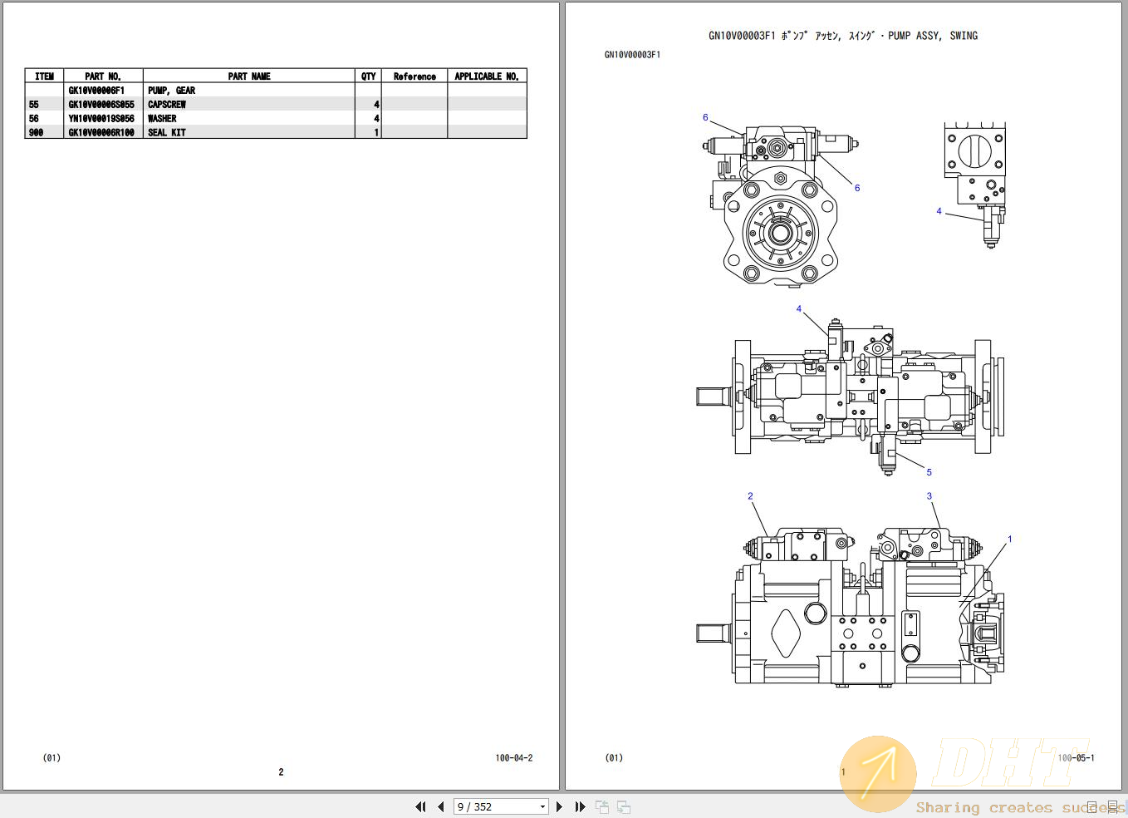
Task: Click the front-view pump drawing
Action: 779,206
